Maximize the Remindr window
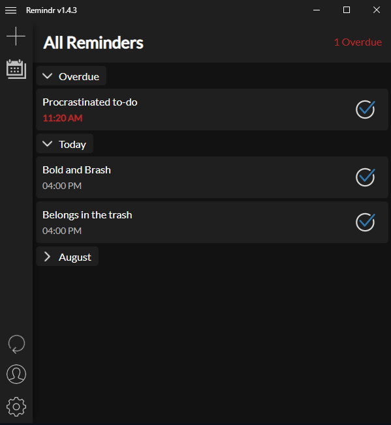 coord(347,10)
